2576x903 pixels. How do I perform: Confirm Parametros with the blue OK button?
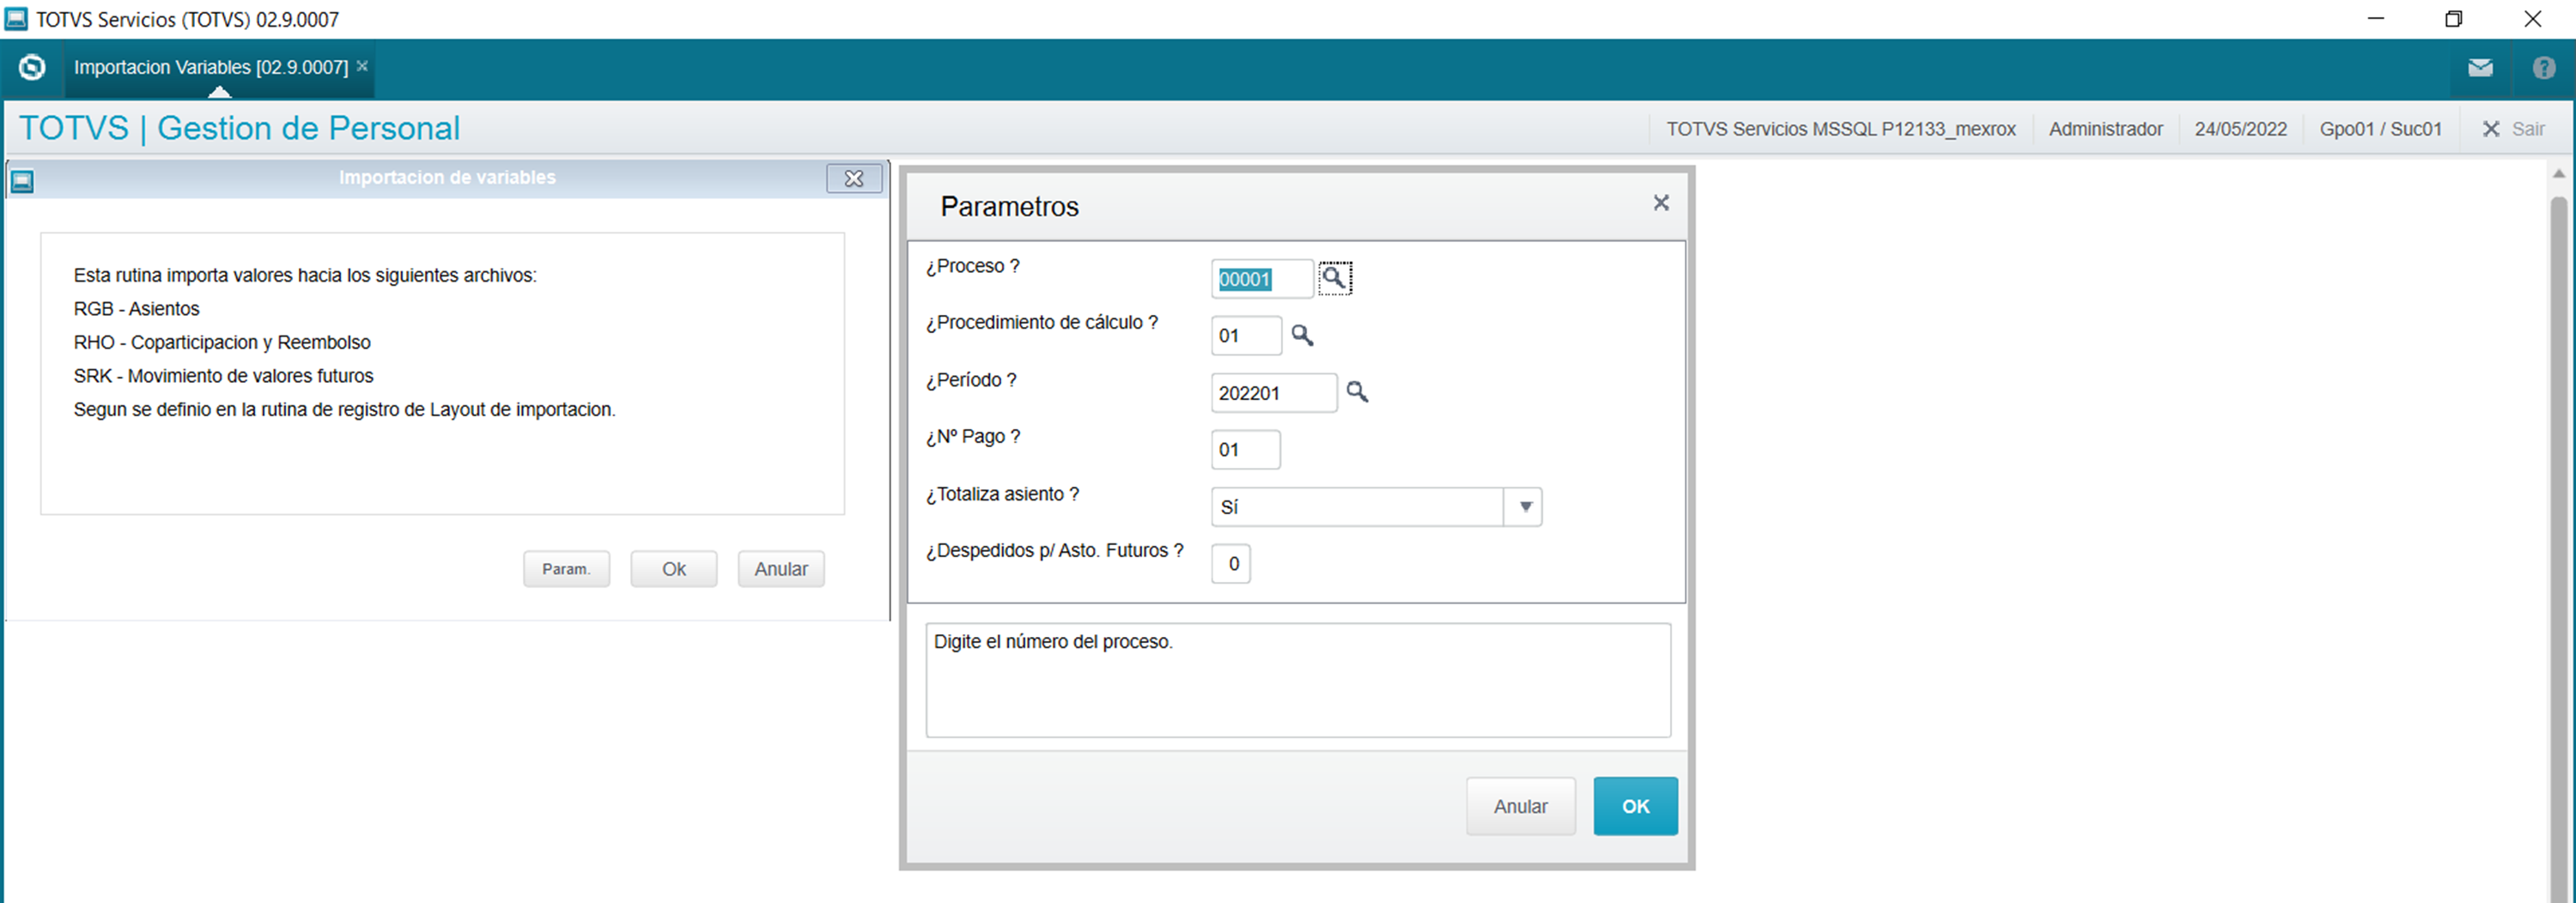click(1635, 806)
